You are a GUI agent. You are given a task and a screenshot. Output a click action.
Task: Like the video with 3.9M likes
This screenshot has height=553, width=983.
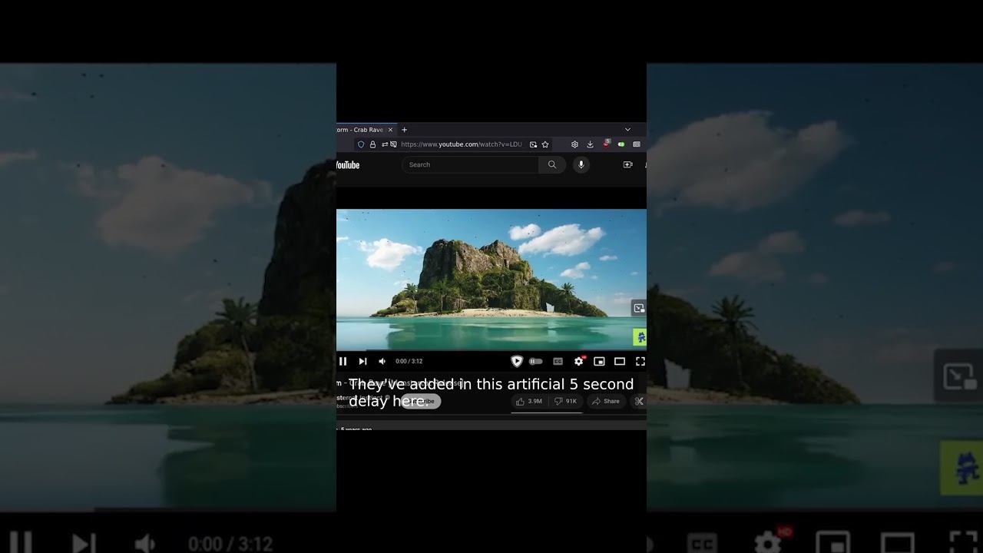(529, 401)
